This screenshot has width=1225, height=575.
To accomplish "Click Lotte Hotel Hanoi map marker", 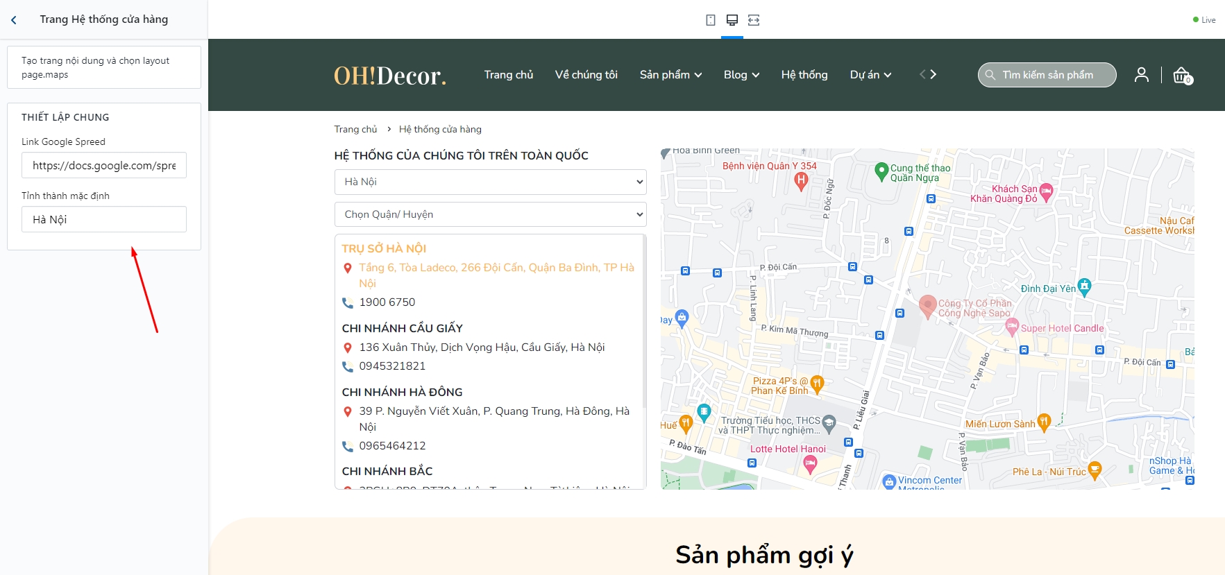I will [x=810, y=465].
